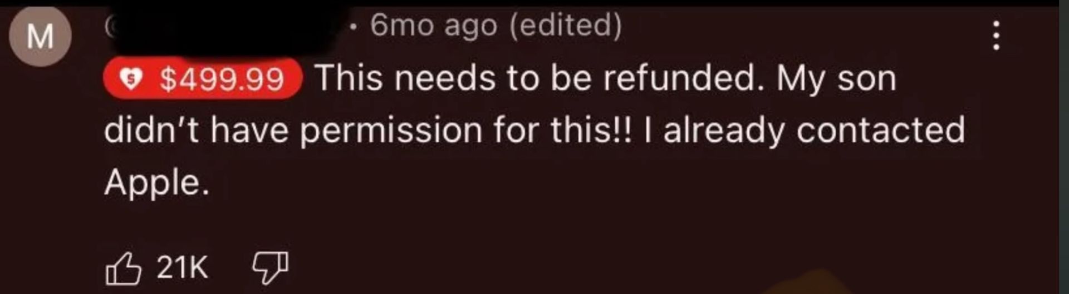Open the three-dot comment options menu

click(996, 36)
